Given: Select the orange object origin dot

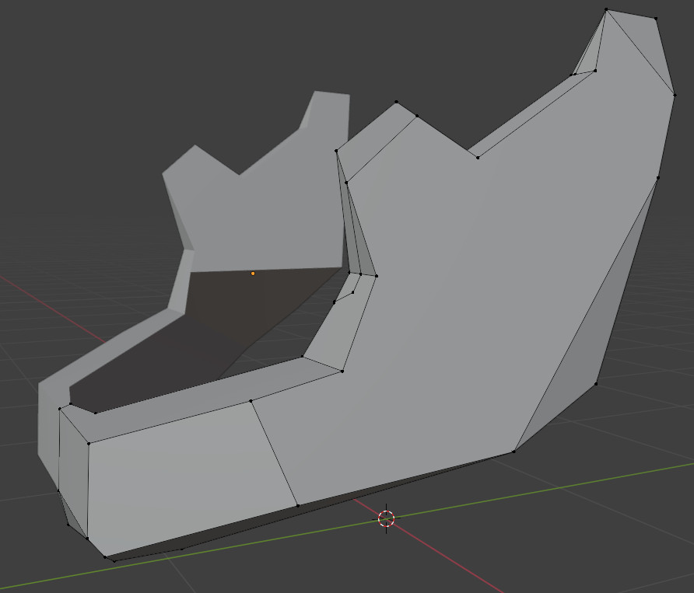Looking at the screenshot, I should (x=253, y=274).
